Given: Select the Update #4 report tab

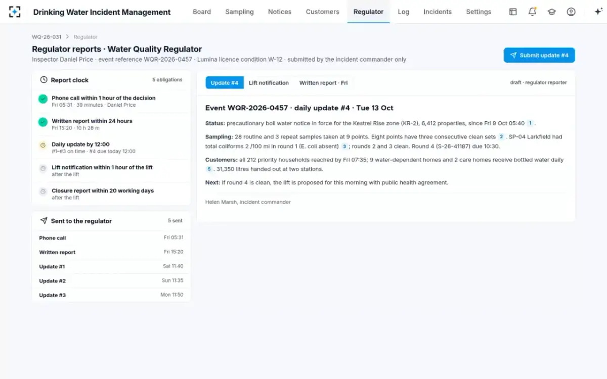Looking at the screenshot, I should coord(225,83).
